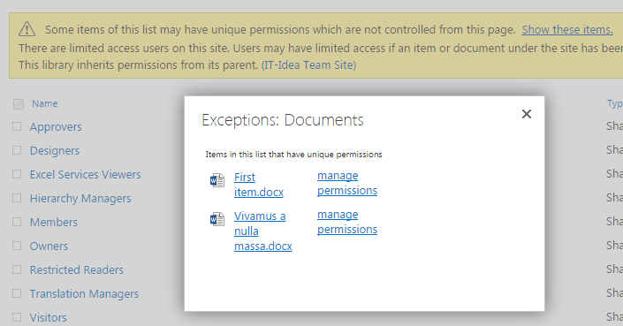Open the Designers group
623x326 pixels.
pyautogui.click(x=55, y=151)
